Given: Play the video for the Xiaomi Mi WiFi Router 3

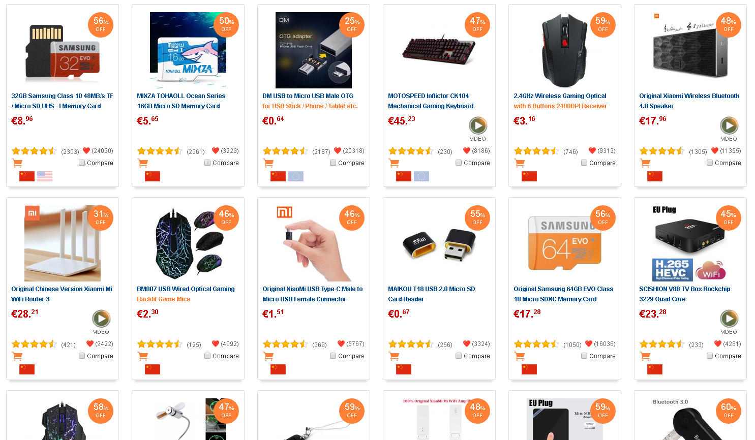Looking at the screenshot, I should click(x=101, y=319).
